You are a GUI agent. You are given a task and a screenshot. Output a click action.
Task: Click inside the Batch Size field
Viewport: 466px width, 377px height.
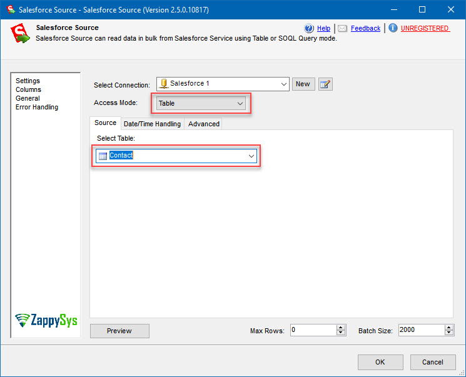tap(422, 330)
